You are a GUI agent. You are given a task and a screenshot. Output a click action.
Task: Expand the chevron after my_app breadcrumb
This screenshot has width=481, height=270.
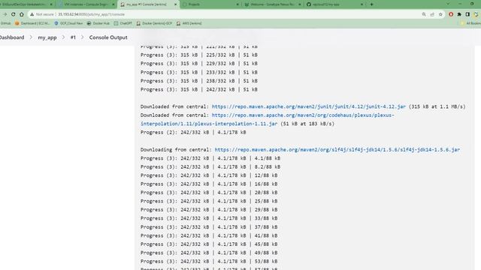click(63, 37)
